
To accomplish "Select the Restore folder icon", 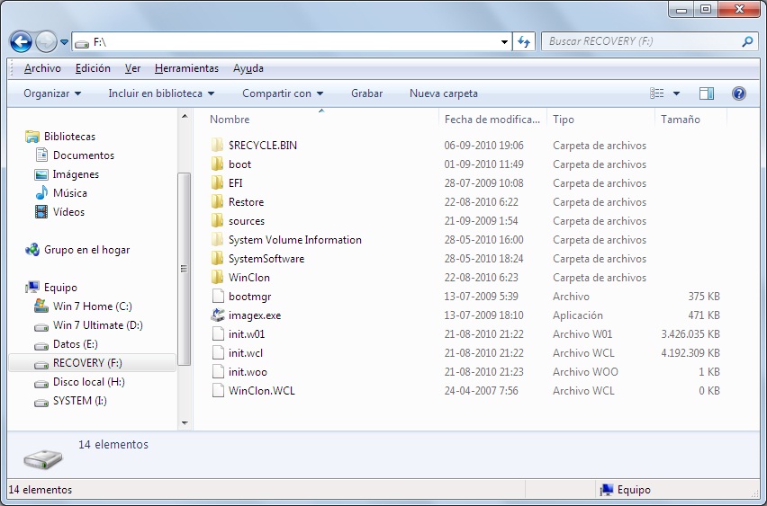I will [x=217, y=201].
